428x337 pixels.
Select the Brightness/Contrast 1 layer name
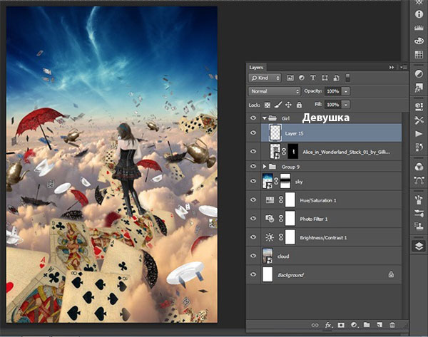pos(323,238)
